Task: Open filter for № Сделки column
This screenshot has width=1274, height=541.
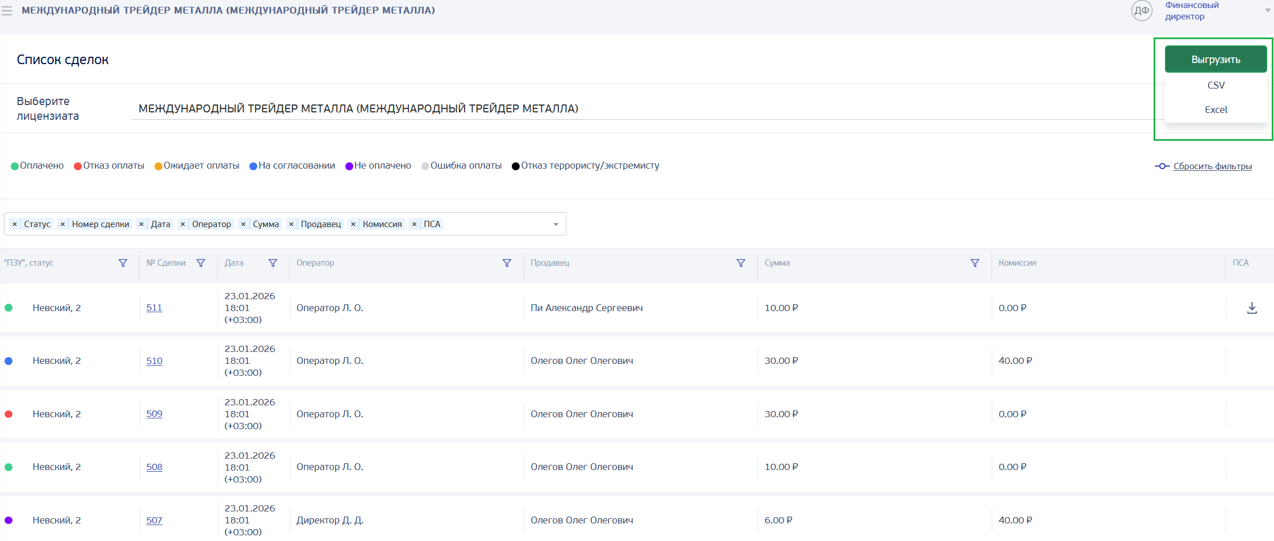Action: [x=201, y=263]
